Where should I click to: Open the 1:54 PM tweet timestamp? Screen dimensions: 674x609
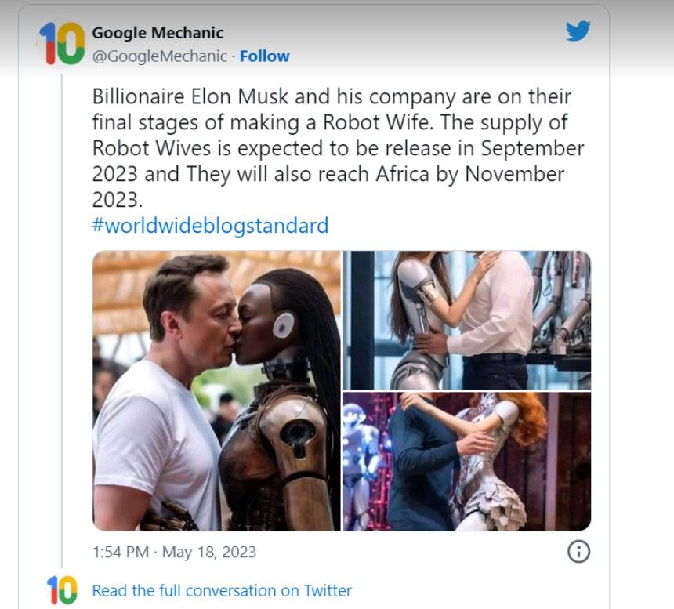(121, 552)
